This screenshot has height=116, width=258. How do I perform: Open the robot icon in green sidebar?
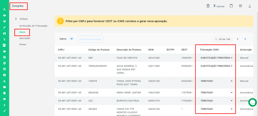pyautogui.click(x=4, y=45)
